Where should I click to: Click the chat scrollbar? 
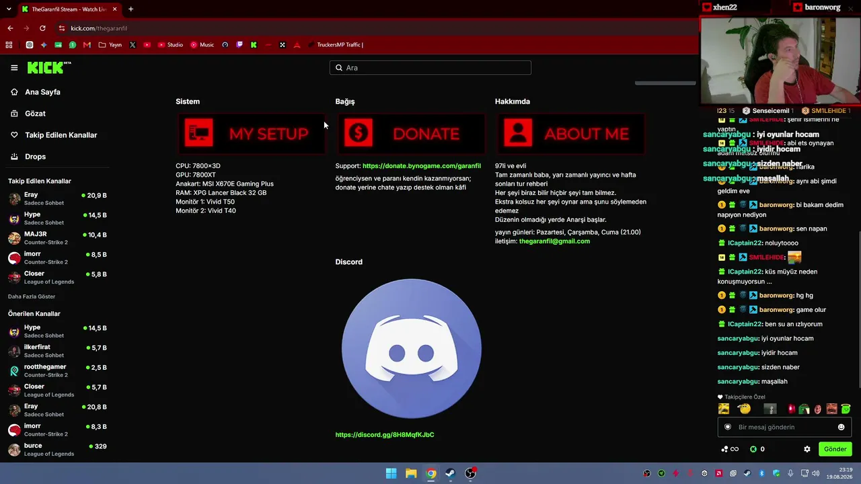[859, 309]
